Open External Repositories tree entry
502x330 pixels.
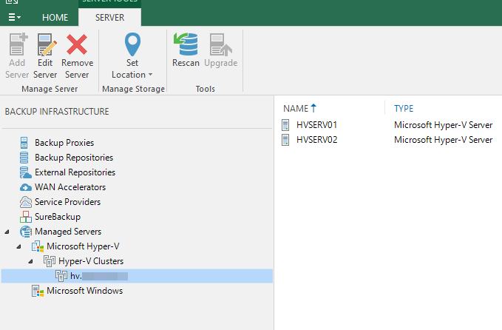(x=75, y=172)
